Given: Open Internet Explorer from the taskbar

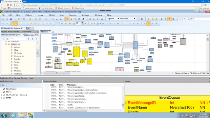Looking at the screenshot, I should click(13, 115).
